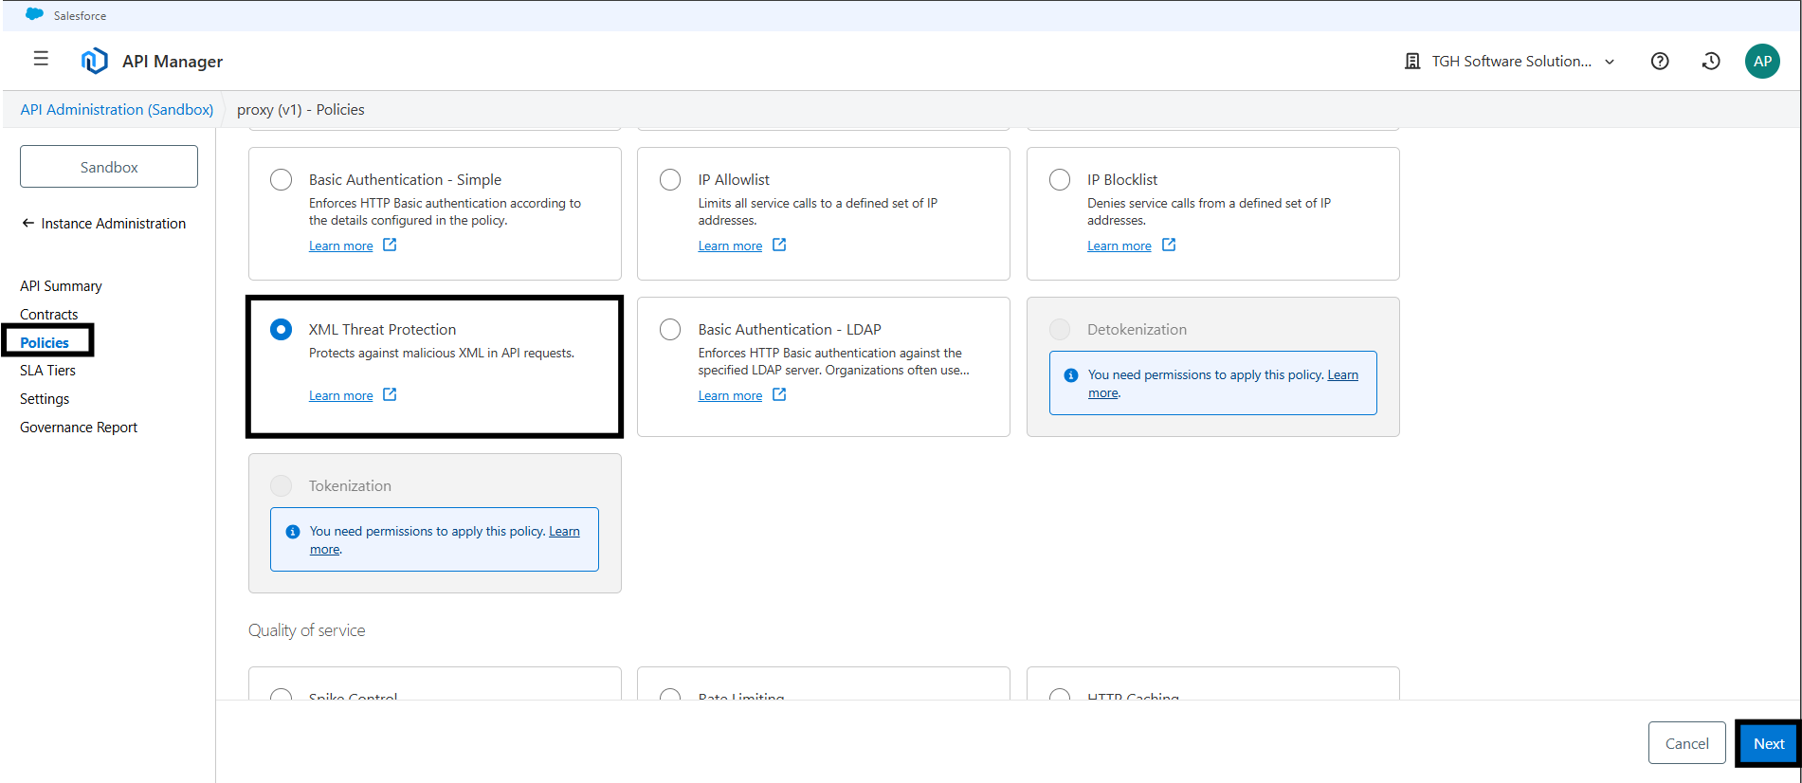The image size is (1802, 783).
Task: Click external link icon under IP Blocklist
Action: [1169, 245]
